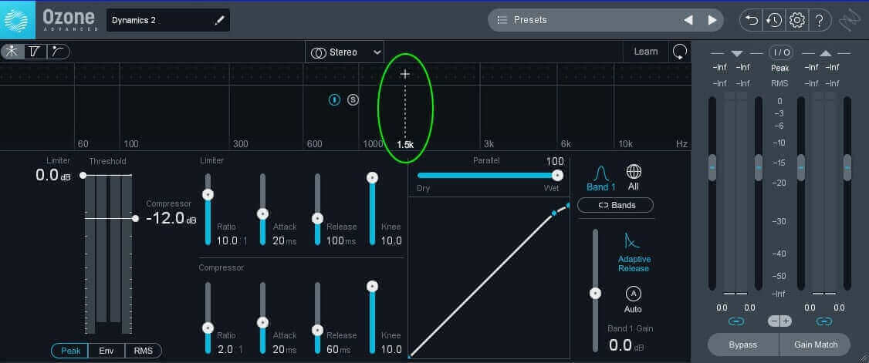Click the pencil icon to rename Dynamics 2
Image resolution: width=869 pixels, height=363 pixels.
[219, 21]
